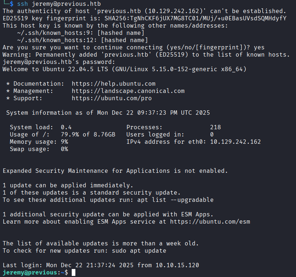Click the 'yes' answer to connection prompt
The height and width of the screenshot is (277, 296).
(259, 47)
